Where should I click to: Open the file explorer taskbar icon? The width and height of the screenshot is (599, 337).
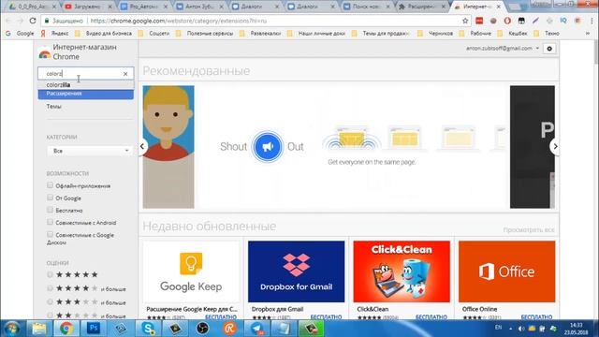(39, 329)
